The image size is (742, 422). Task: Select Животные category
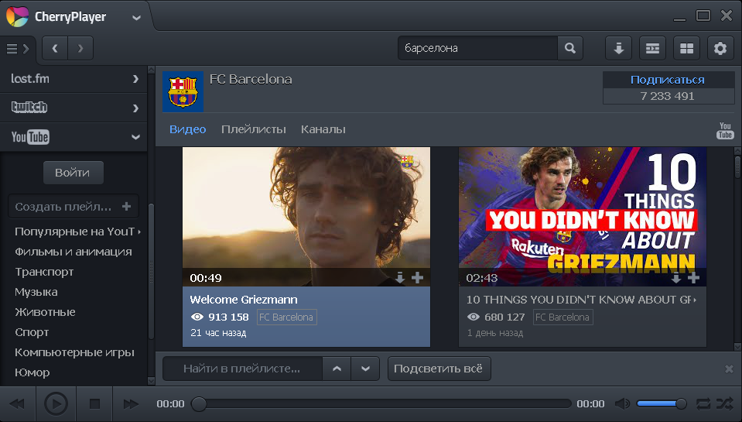tap(46, 312)
